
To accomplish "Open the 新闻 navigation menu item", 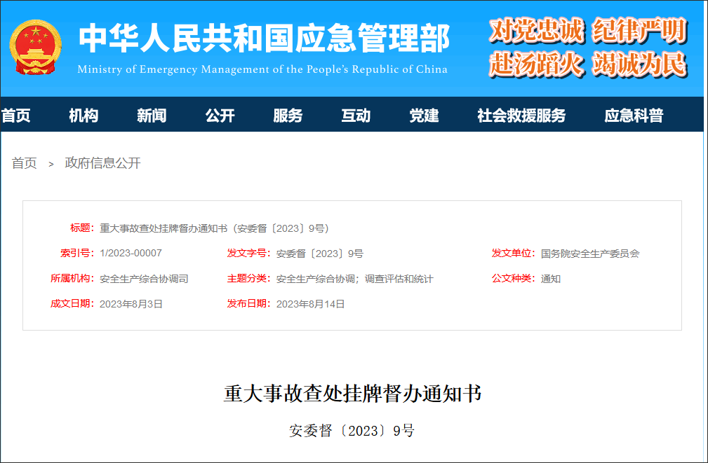I will click(x=152, y=115).
